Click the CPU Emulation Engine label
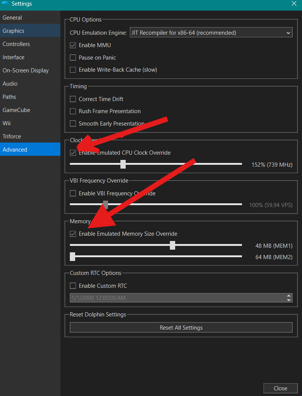Screen dimensions: 302x396 [98, 33]
